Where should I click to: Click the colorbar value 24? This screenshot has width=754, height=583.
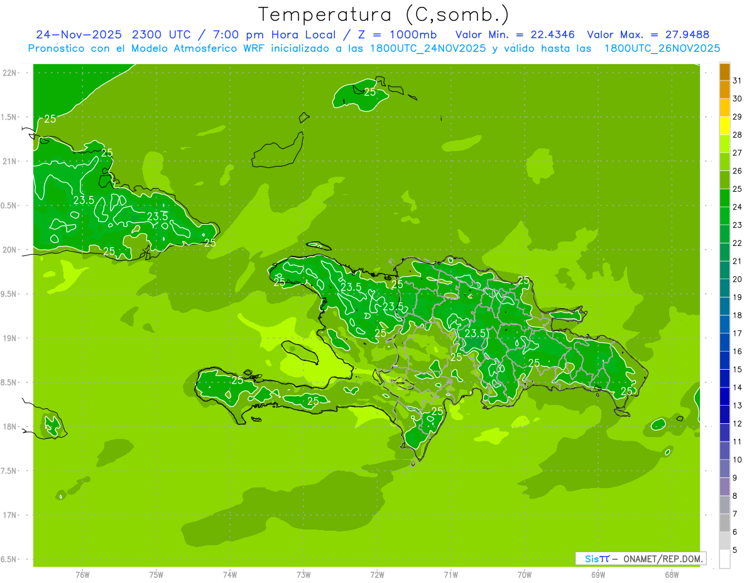click(738, 207)
